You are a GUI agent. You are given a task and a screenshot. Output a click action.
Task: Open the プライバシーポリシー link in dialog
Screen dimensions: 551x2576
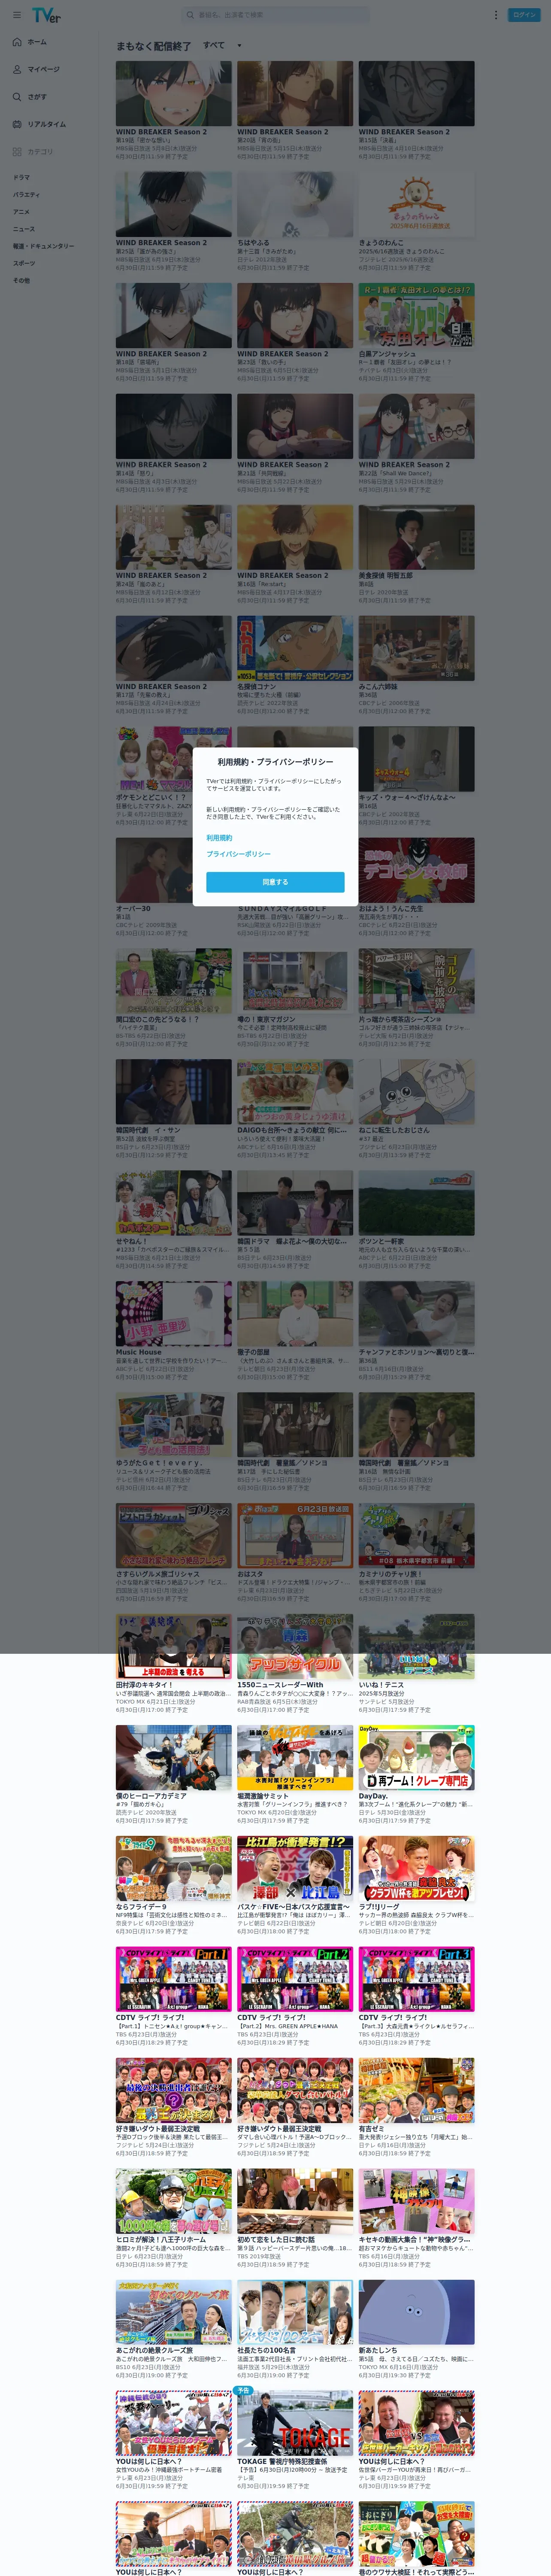pos(238,854)
